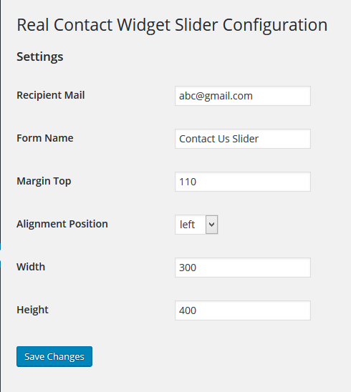The width and height of the screenshot is (351, 392).
Task: Click the 'Settings' section heading
Action: tap(40, 57)
